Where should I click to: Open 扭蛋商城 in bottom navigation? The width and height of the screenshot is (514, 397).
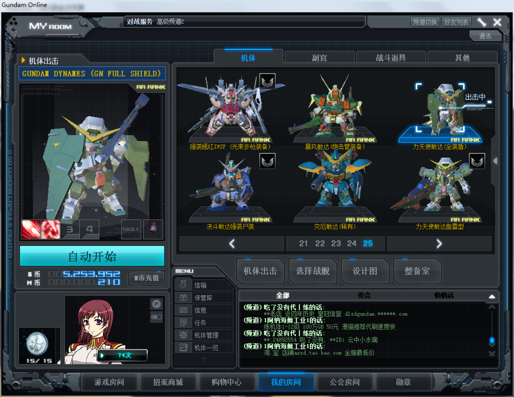click(x=168, y=382)
